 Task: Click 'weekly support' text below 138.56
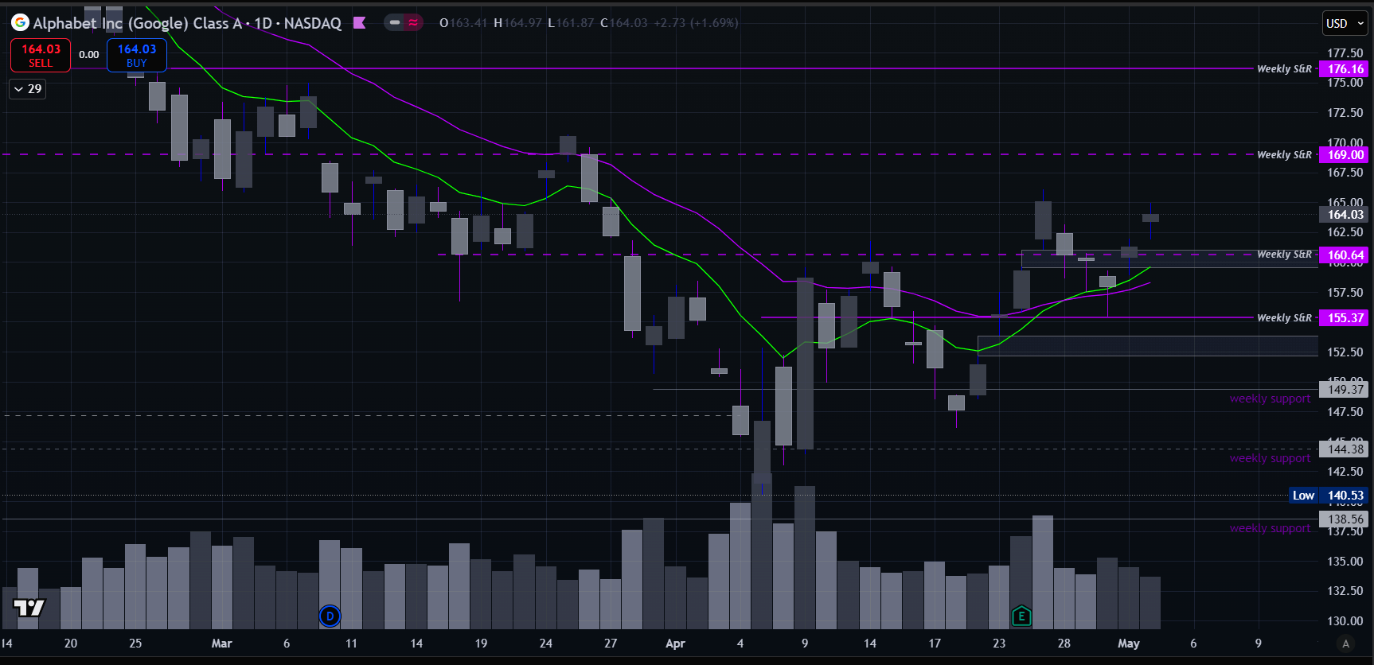(x=1270, y=528)
